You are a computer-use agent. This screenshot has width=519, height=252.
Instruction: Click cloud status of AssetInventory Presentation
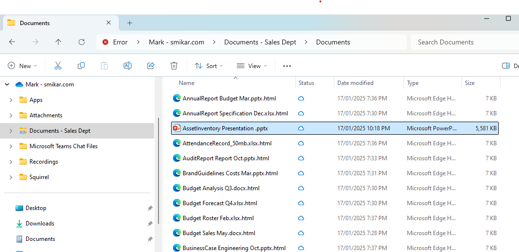(301, 128)
